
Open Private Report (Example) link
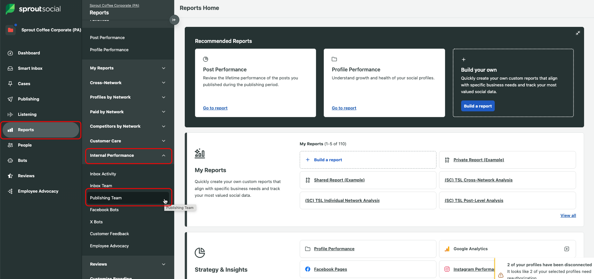pyautogui.click(x=479, y=160)
